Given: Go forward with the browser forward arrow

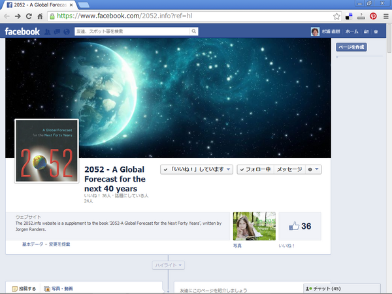Looking at the screenshot, I should point(18,16).
